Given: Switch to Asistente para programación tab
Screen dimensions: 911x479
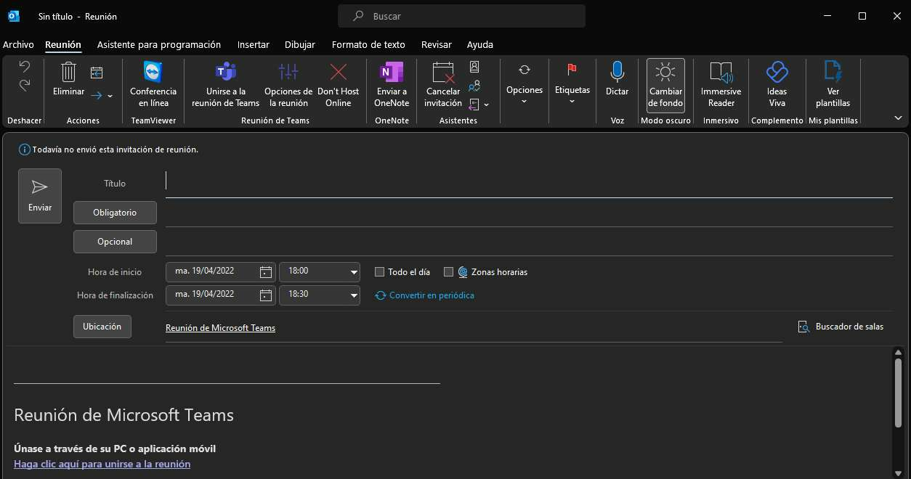Looking at the screenshot, I should click(x=159, y=44).
